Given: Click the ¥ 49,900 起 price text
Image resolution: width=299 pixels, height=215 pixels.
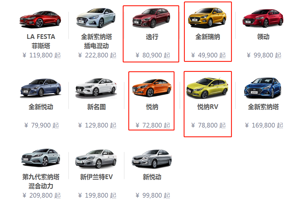Looking at the screenshot, I should (208, 55).
